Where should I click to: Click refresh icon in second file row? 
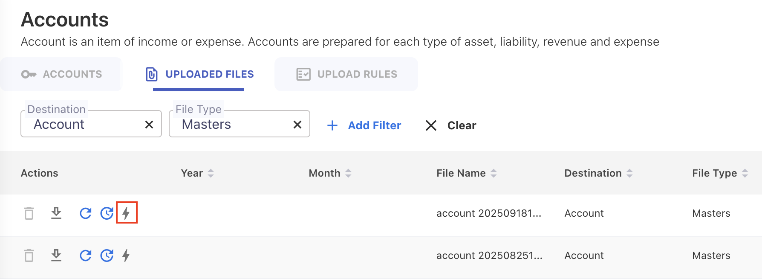(x=86, y=256)
